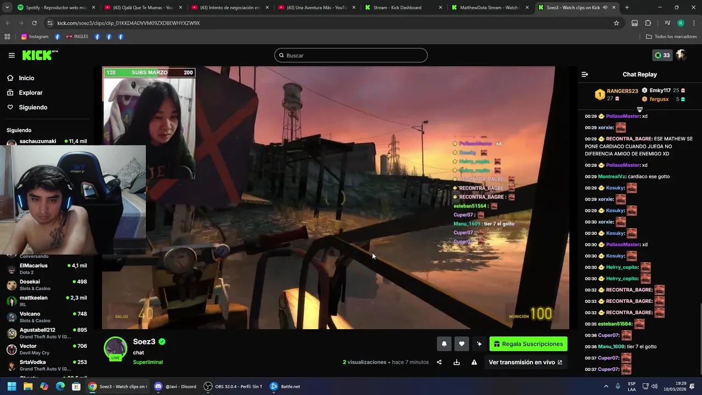Click Ver transmisión en vivo
The height and width of the screenshot is (395, 702).
pos(525,362)
